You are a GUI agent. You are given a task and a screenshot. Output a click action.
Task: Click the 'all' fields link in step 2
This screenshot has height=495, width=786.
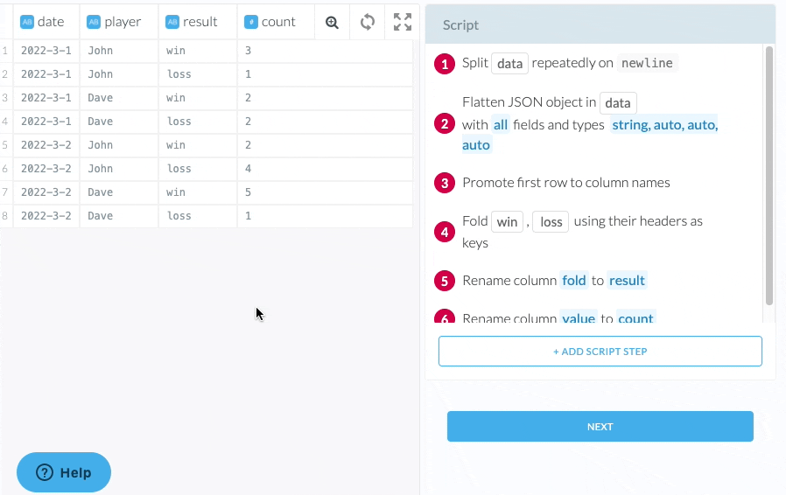click(x=500, y=125)
